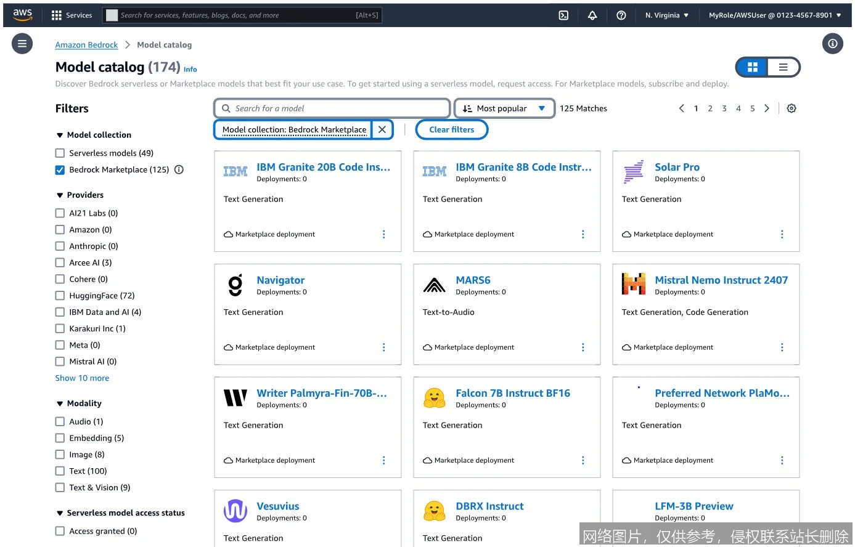Open the MyRole/AWSUser account dropdown

775,15
